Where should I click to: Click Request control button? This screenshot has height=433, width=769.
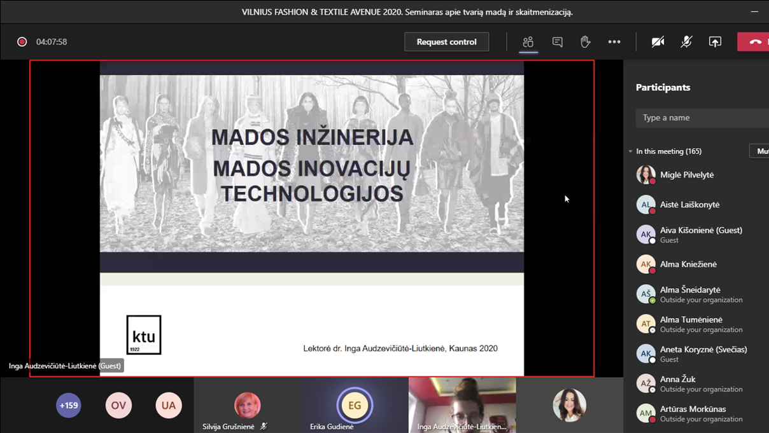446,42
